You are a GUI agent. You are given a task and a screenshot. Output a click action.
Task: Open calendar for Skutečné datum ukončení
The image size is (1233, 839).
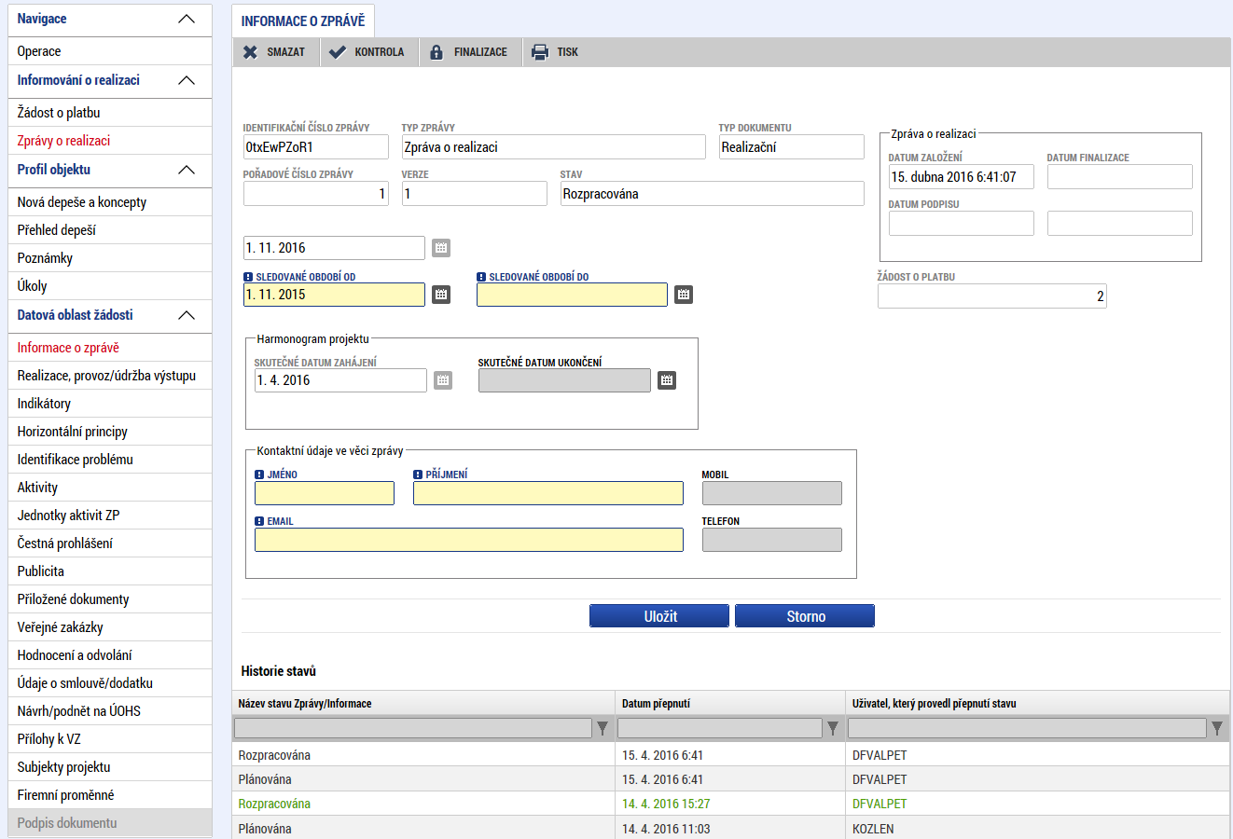(667, 380)
